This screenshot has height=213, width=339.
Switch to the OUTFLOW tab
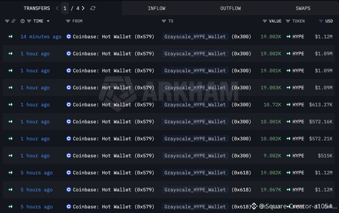coord(231,8)
